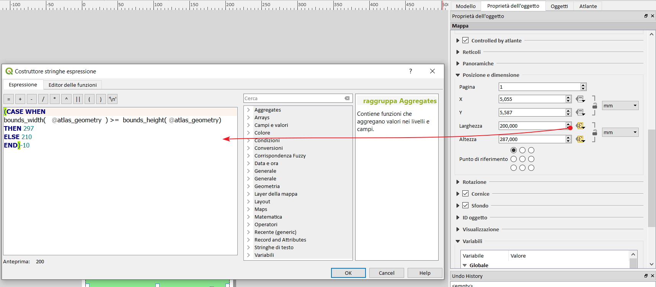Insert the equals operator into expression
The height and width of the screenshot is (287, 656).
(8, 99)
